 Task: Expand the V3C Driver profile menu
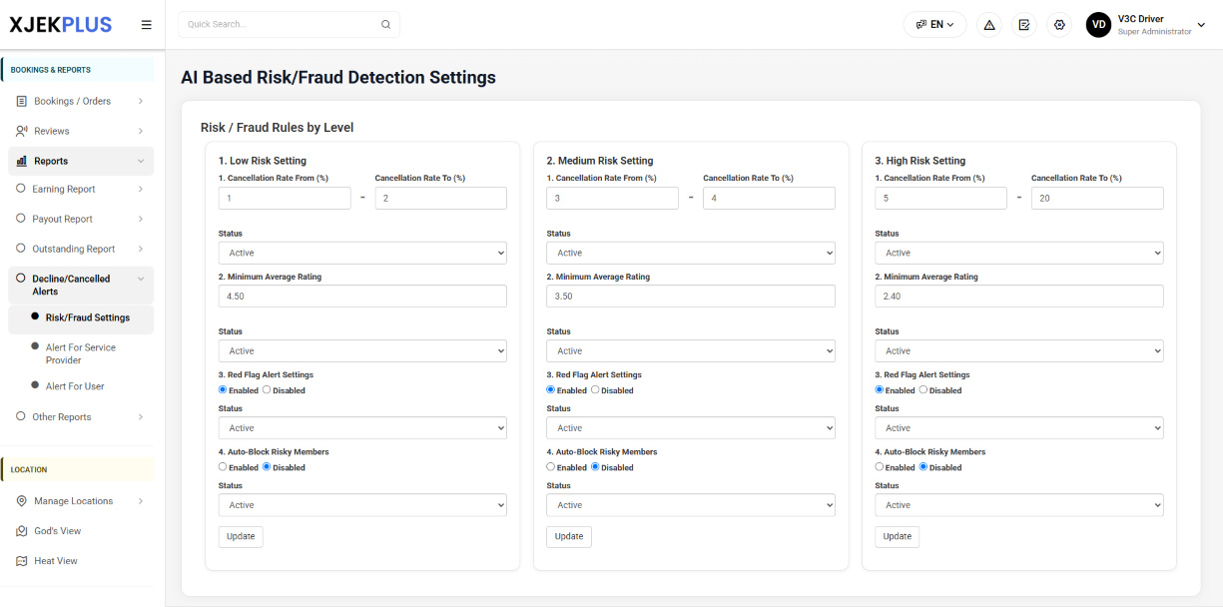coord(1202,25)
